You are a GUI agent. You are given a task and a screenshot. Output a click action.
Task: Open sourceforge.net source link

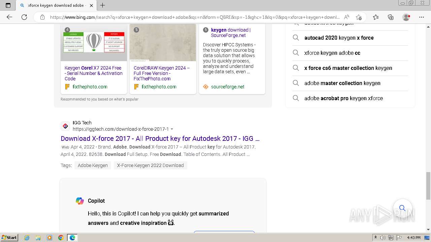tap(228, 87)
